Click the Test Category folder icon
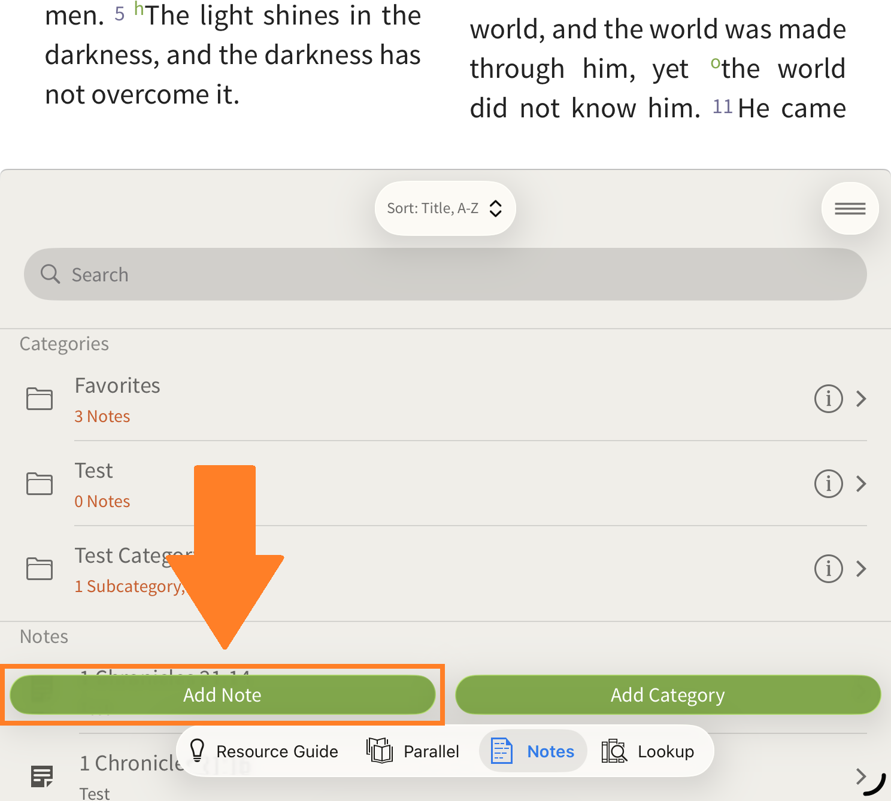This screenshot has height=801, width=891. tap(40, 569)
